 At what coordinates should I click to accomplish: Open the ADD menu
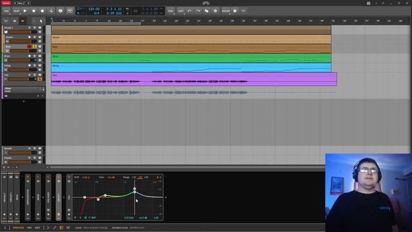pyautogui.click(x=171, y=11)
